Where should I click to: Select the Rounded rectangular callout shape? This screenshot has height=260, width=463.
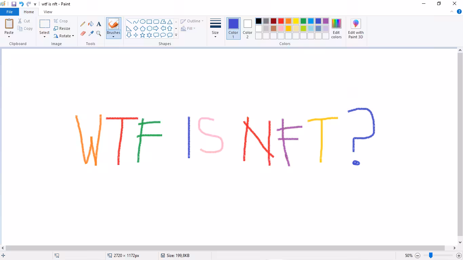point(156,35)
